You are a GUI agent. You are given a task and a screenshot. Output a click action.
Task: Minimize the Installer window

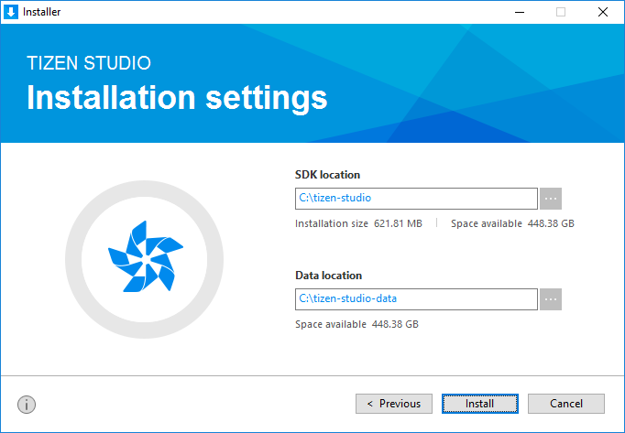click(519, 12)
